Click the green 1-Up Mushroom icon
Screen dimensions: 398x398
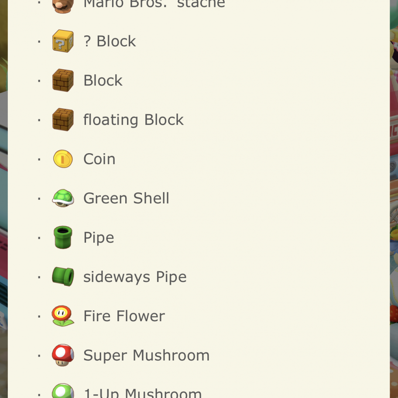(63, 391)
